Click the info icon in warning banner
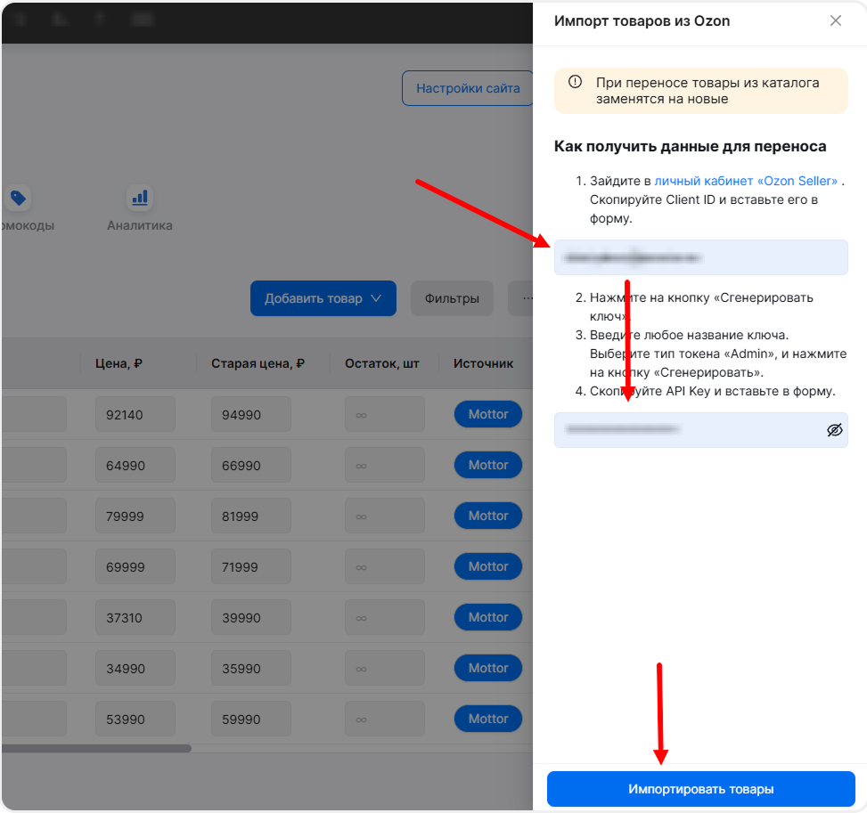Image resolution: width=867 pixels, height=813 pixels. pyautogui.click(x=576, y=82)
